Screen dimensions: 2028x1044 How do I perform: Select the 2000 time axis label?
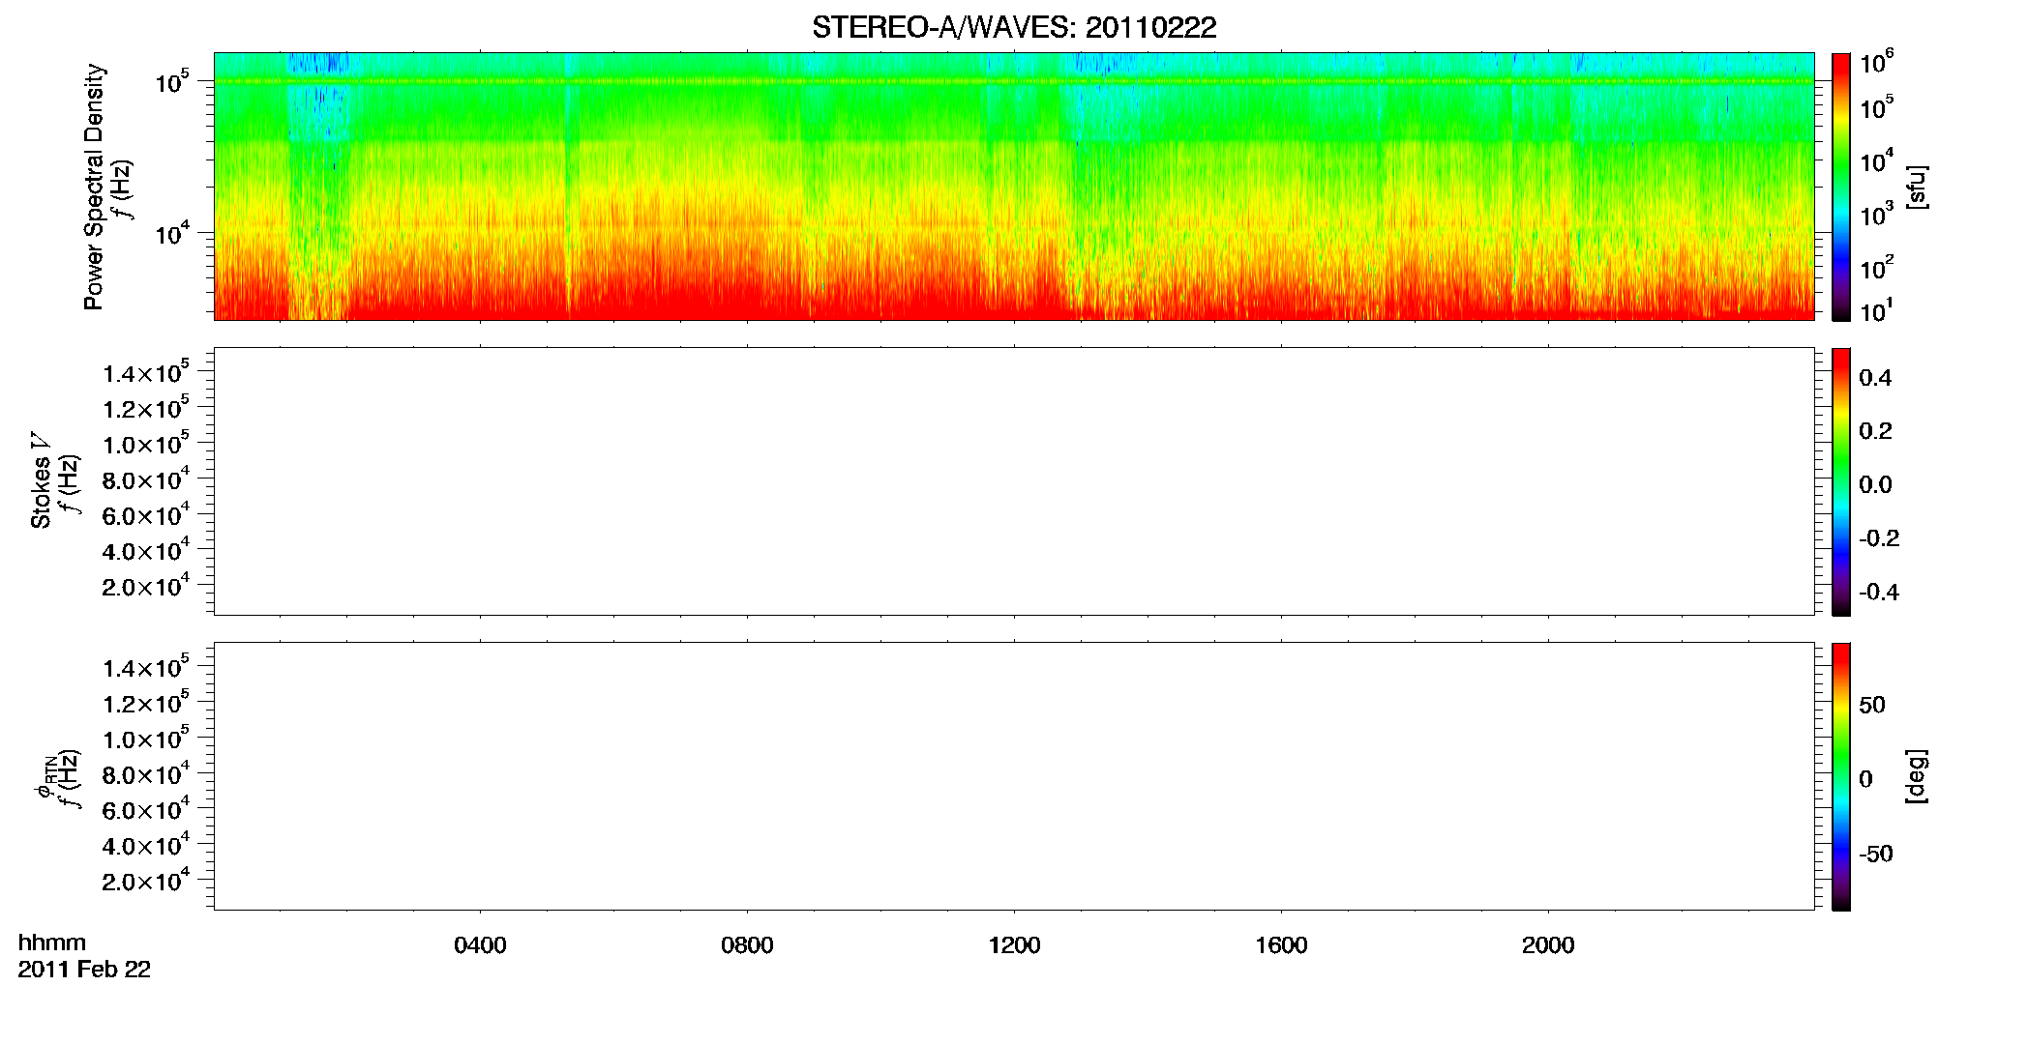1548,945
